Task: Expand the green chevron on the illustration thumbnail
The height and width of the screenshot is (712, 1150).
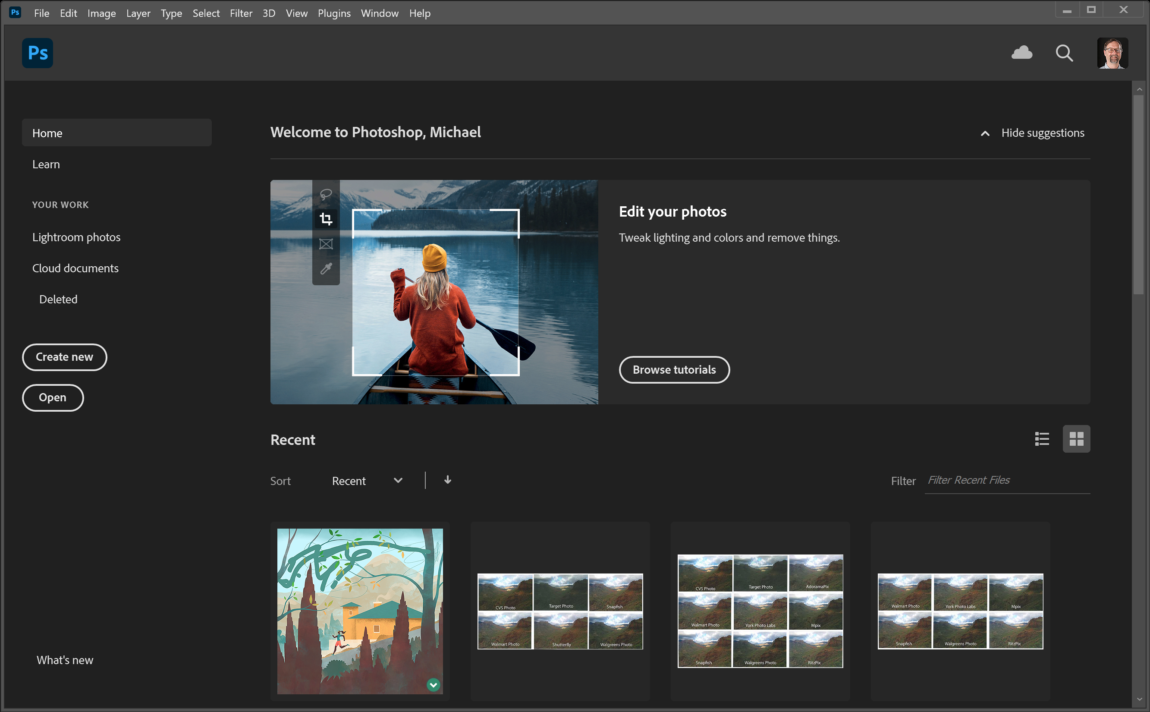Action: 433,685
